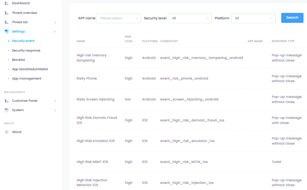307x190 pixels.
Task: Click the Threat list icon
Action: pyautogui.click(x=6, y=22)
